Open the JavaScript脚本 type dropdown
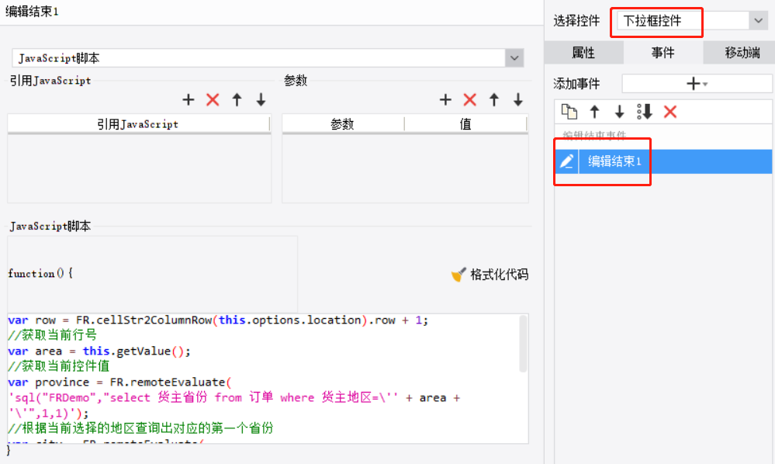 pos(514,58)
